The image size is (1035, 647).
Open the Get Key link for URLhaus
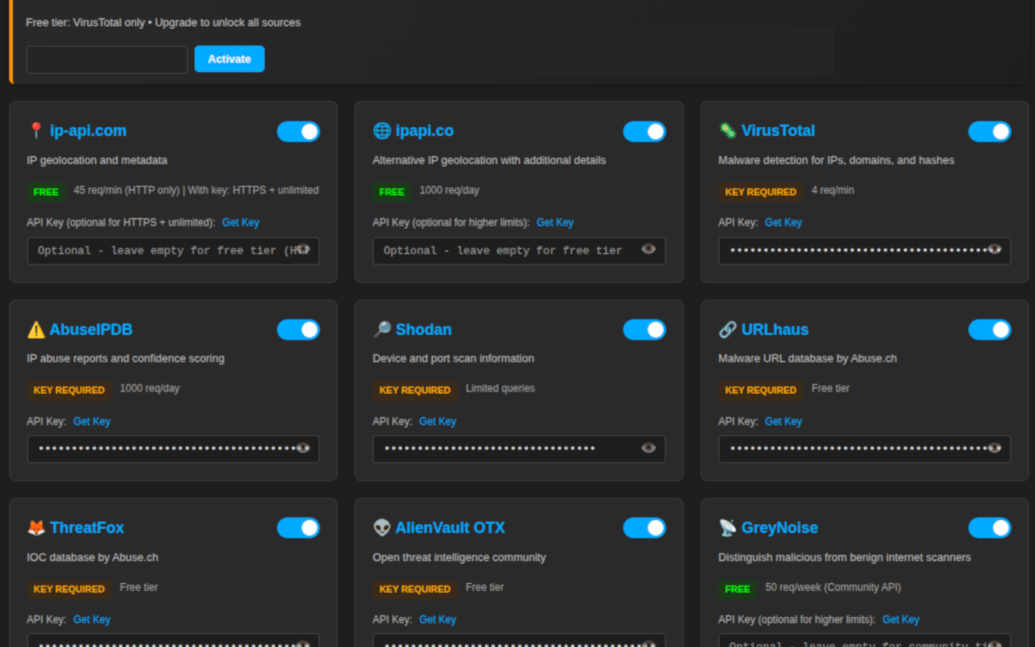(x=783, y=421)
